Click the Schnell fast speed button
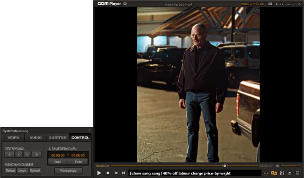 [x=35, y=171]
